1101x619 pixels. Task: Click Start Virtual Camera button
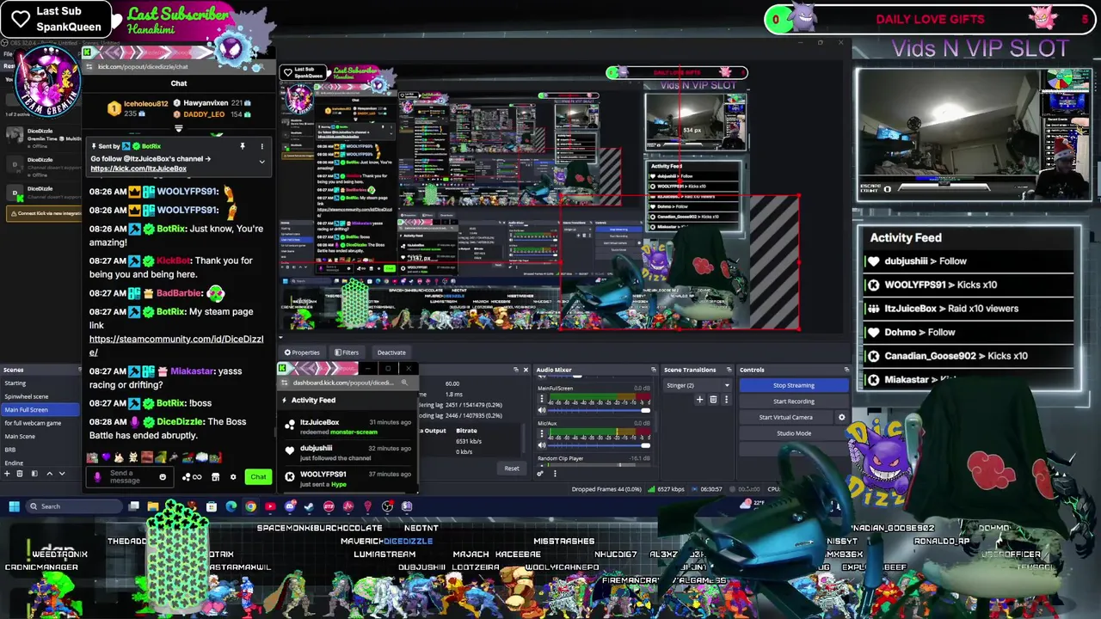click(x=785, y=417)
